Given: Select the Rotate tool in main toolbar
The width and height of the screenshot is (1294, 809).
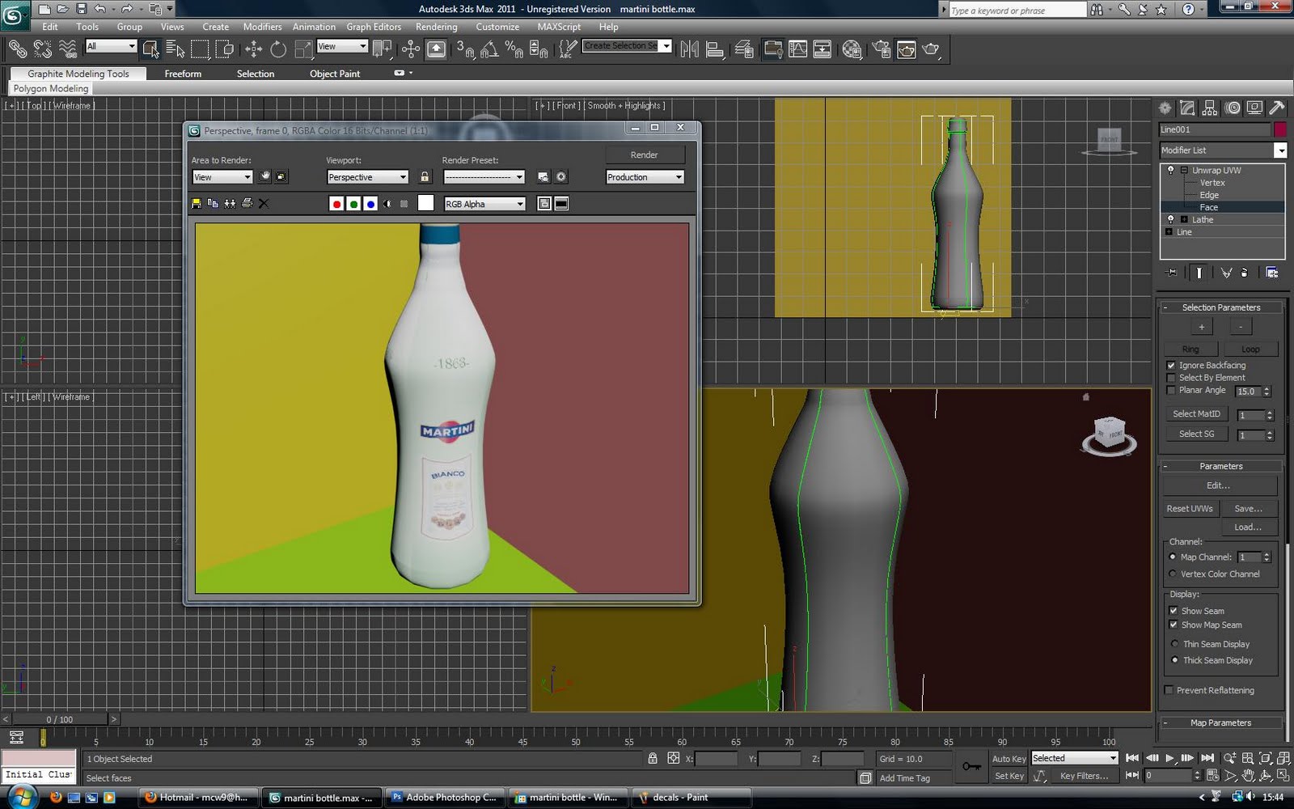Looking at the screenshot, I should pos(278,49).
